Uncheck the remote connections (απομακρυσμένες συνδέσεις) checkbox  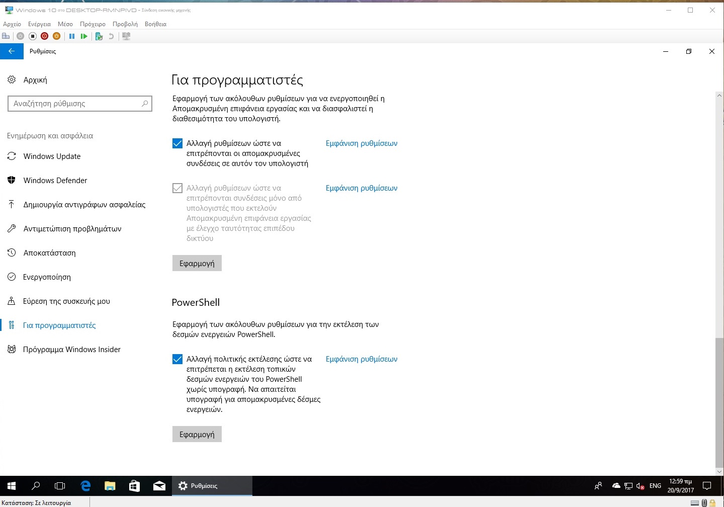177,143
